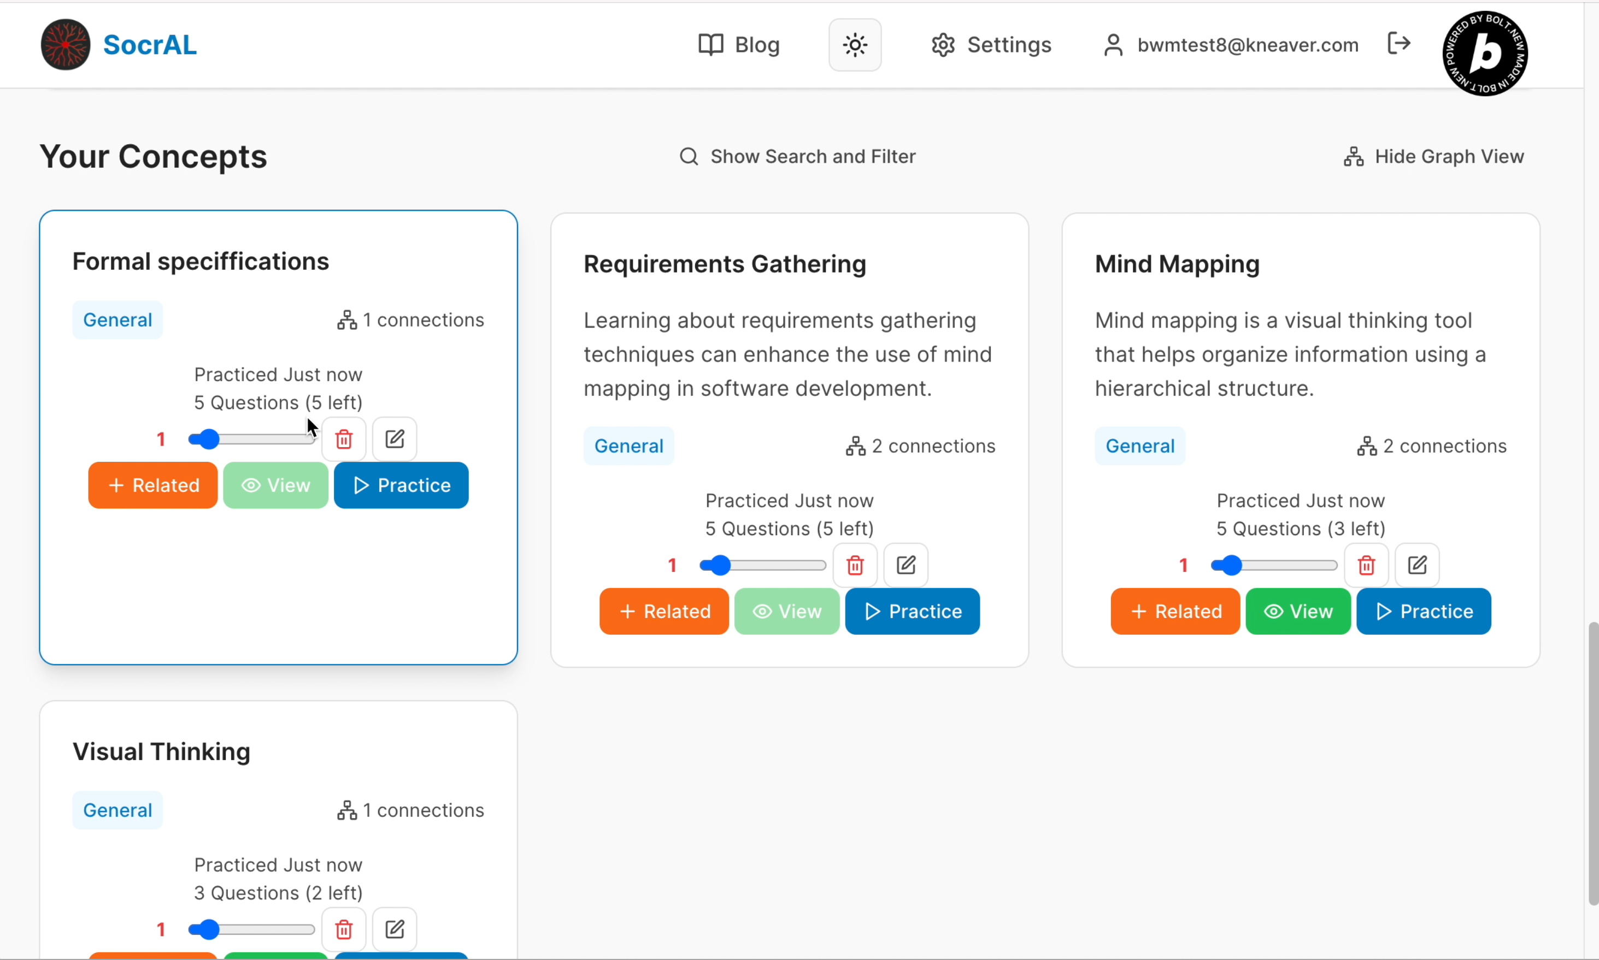Open Settings from the navigation bar

pos(991,45)
